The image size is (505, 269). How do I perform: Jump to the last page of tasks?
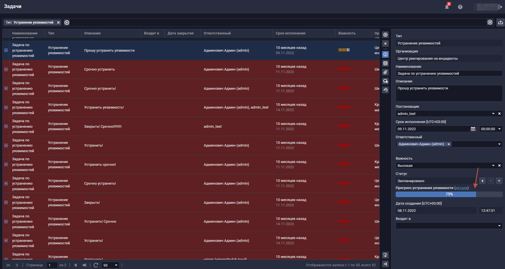coord(84,265)
